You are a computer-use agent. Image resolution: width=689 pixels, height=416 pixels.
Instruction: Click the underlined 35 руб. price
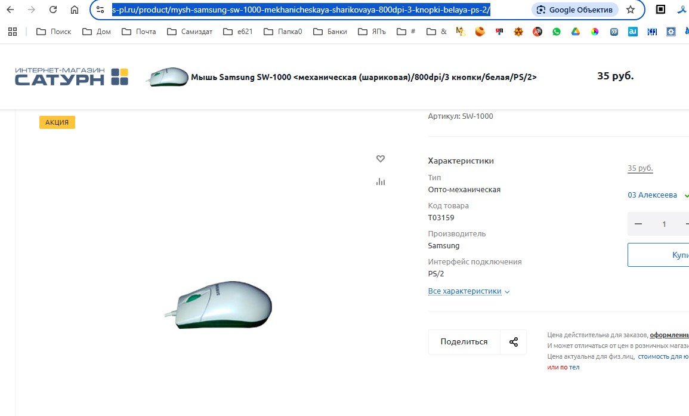(x=640, y=168)
